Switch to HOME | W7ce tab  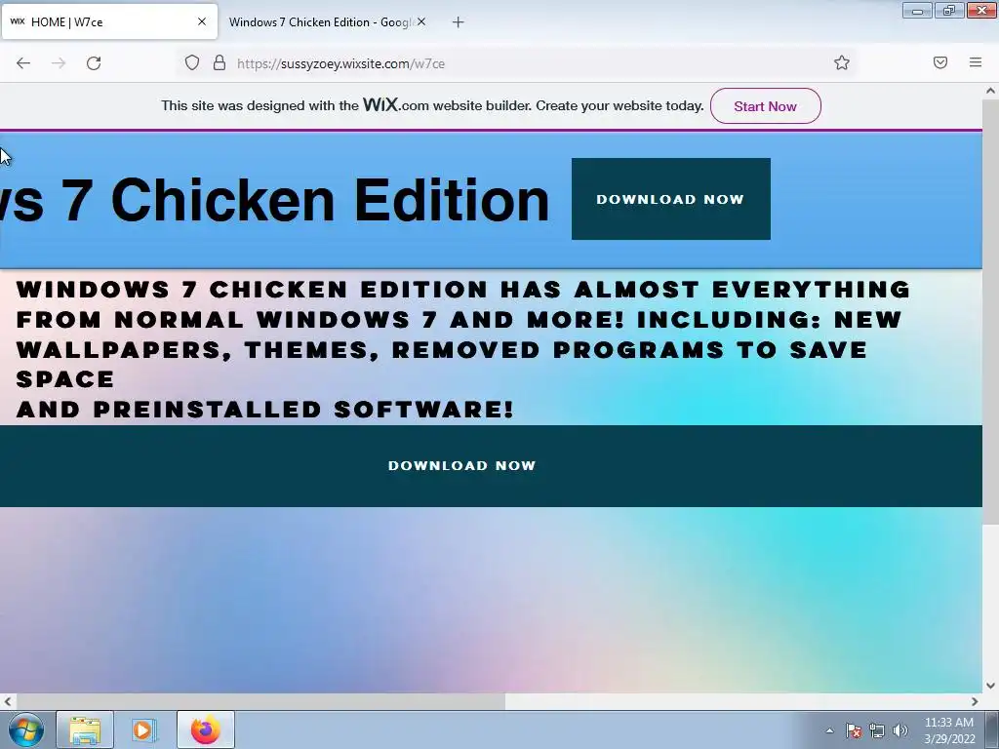tap(109, 21)
